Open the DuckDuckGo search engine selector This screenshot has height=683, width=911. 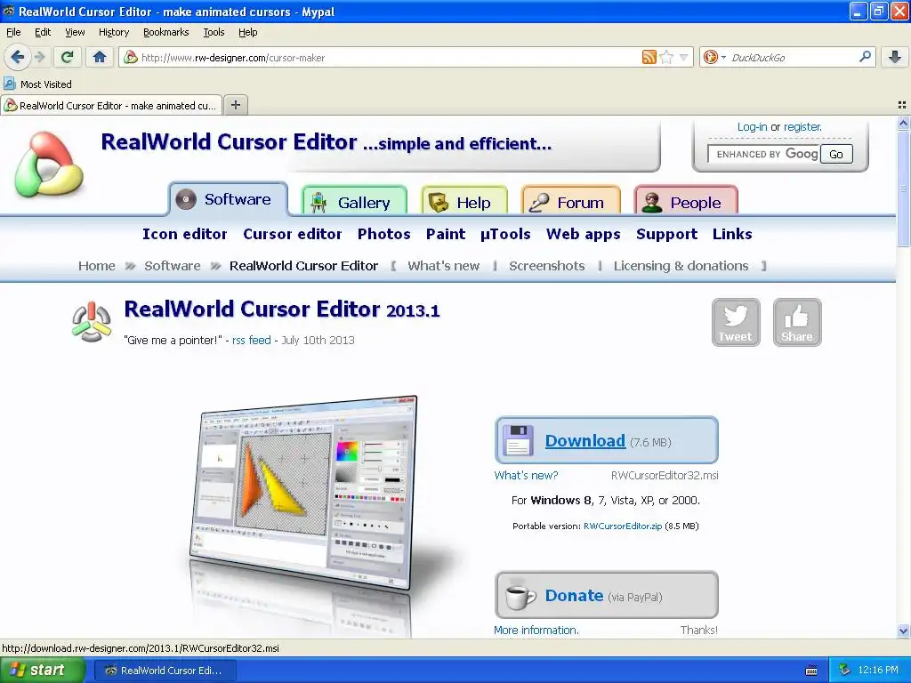[714, 57]
